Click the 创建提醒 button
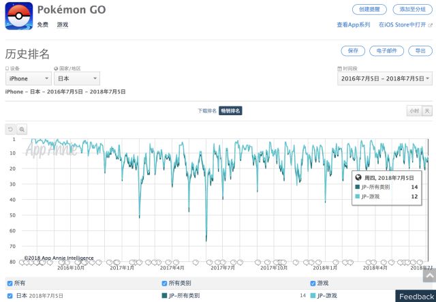436x302 pixels. click(x=369, y=10)
